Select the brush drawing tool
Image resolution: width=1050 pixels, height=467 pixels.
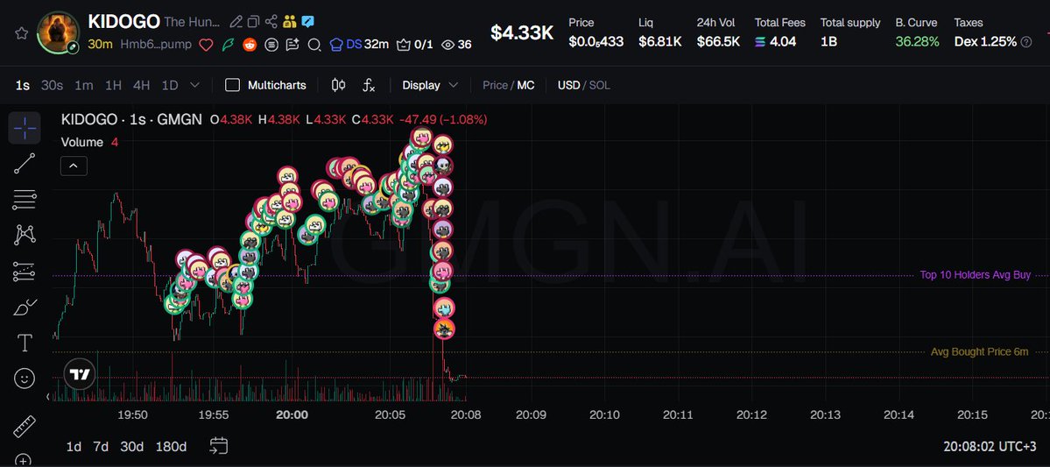(x=25, y=308)
